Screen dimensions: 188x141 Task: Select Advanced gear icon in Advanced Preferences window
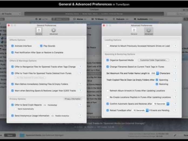(x=149, y=31)
